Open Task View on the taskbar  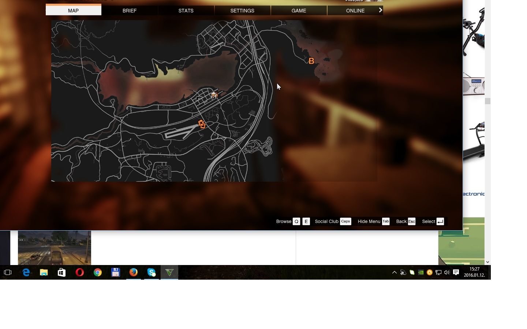click(8, 272)
